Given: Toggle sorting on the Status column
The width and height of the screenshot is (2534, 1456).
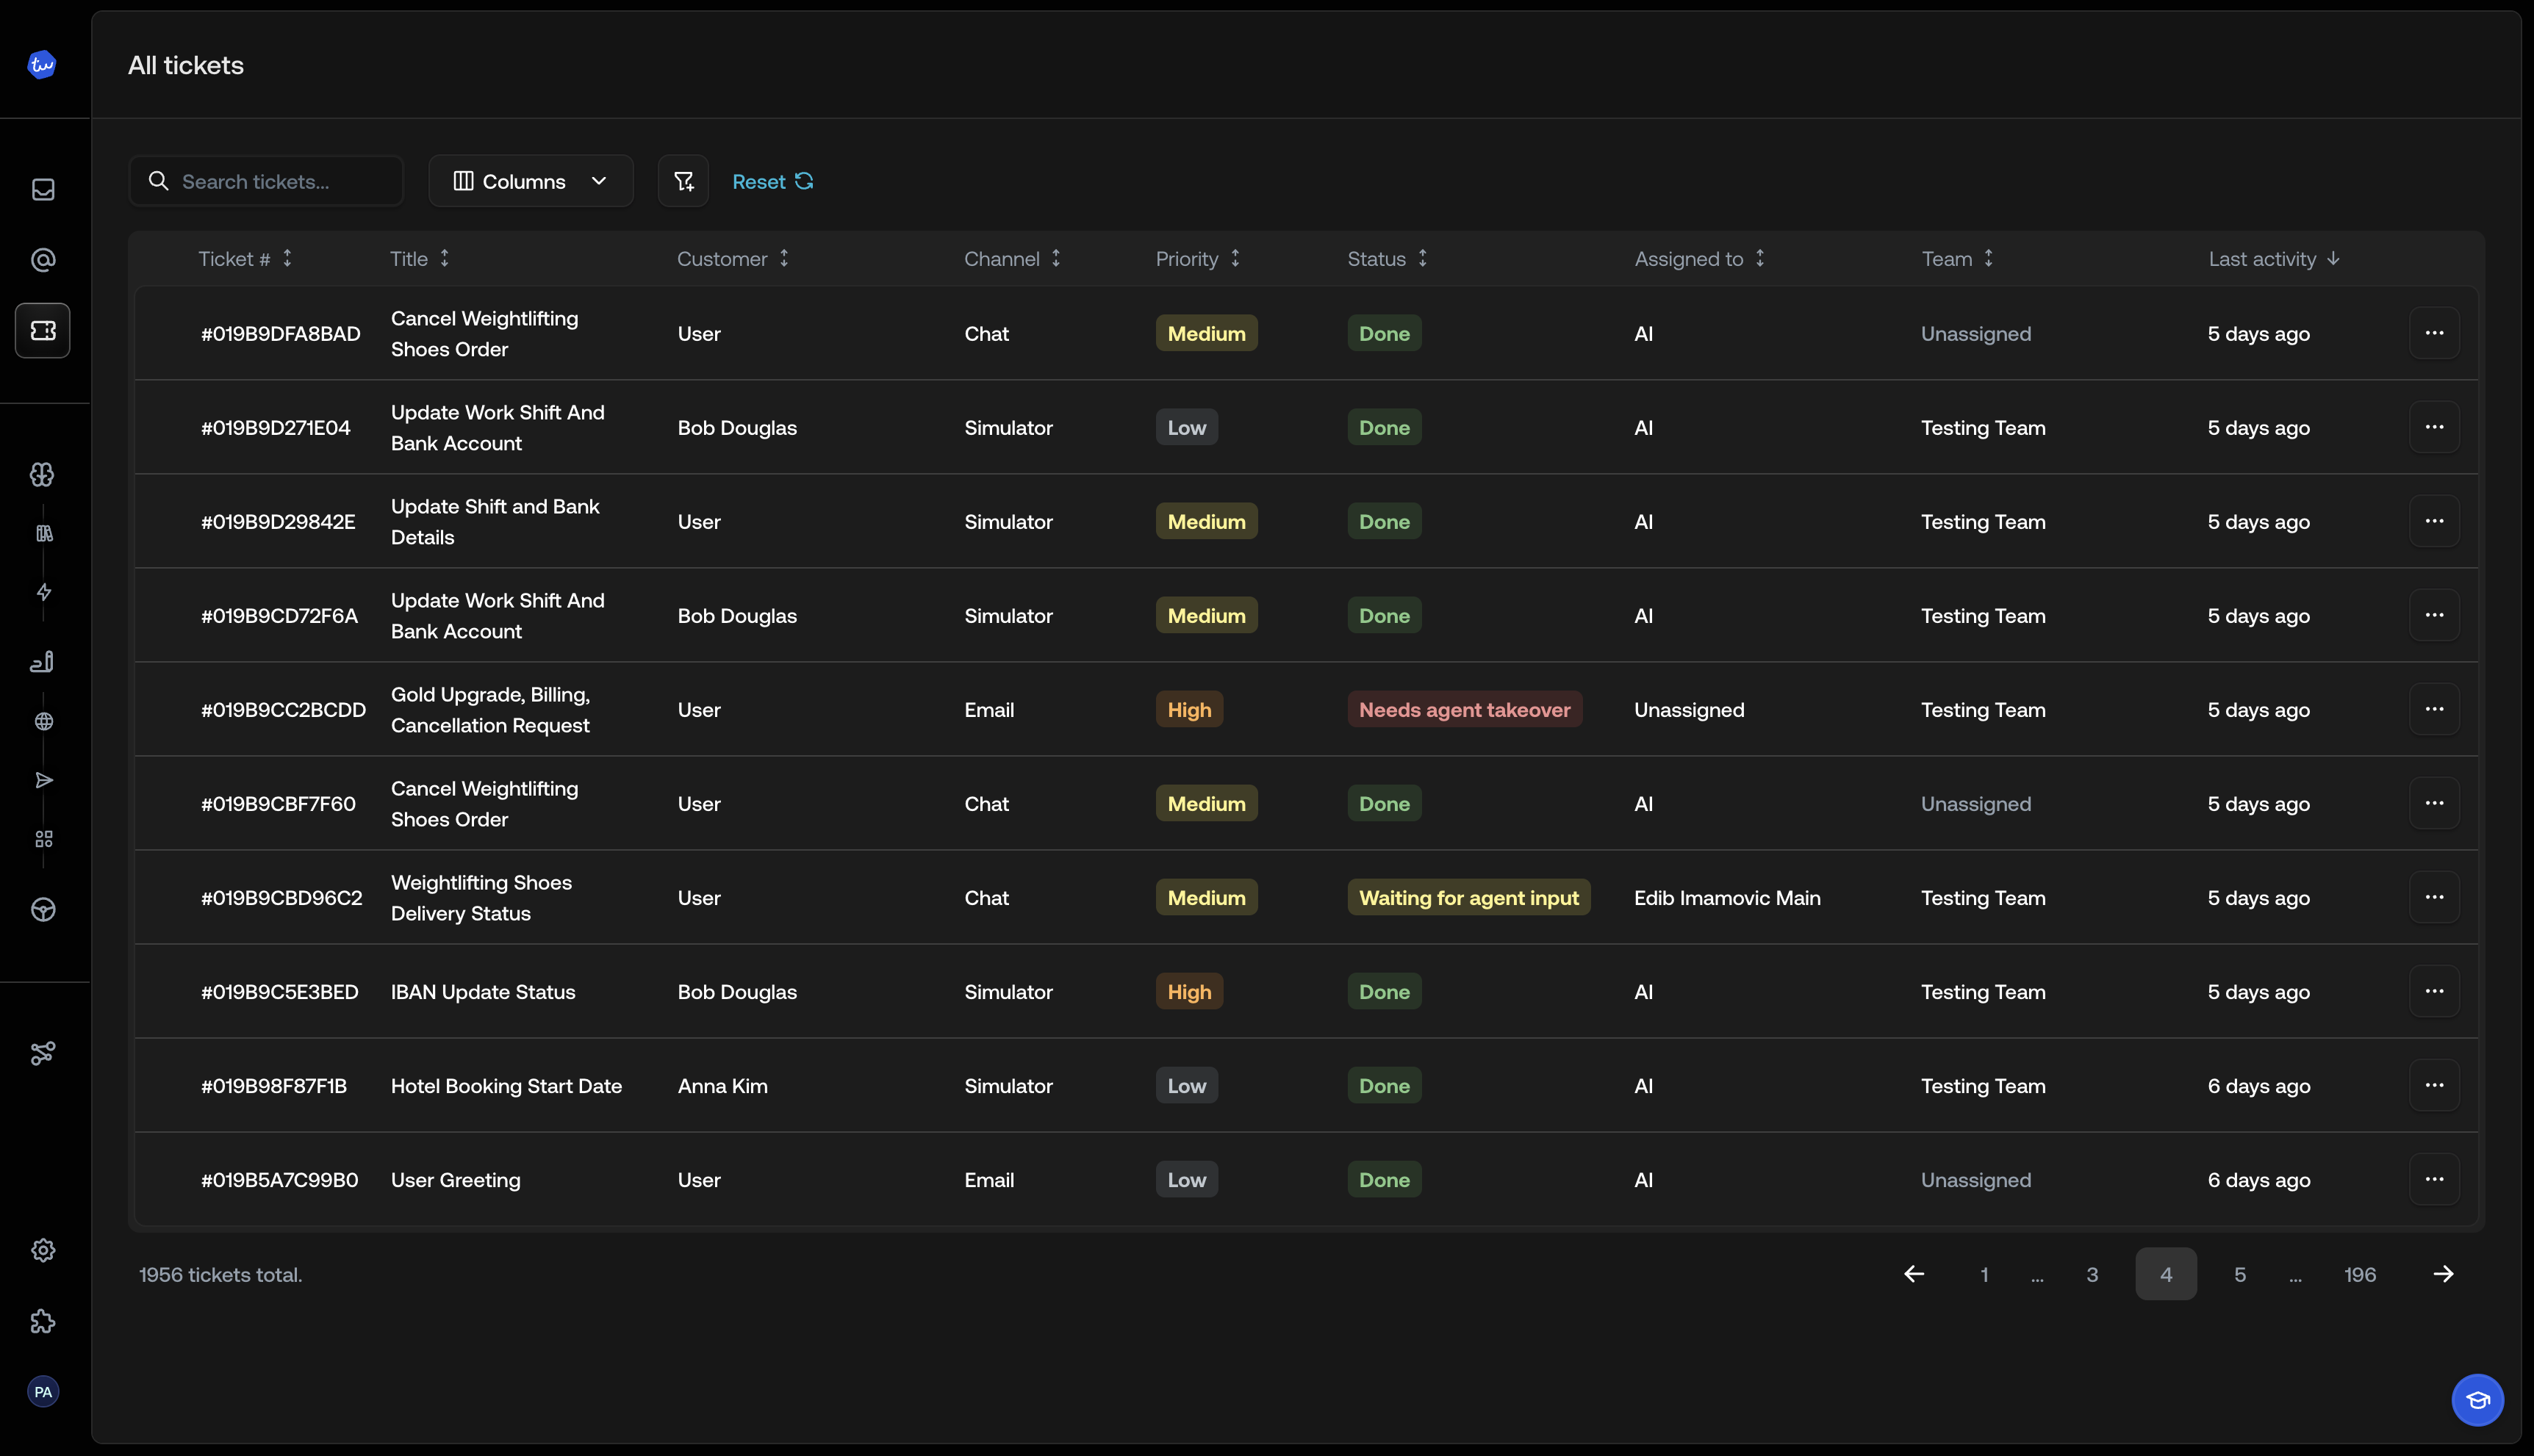Looking at the screenshot, I should click(x=1424, y=258).
